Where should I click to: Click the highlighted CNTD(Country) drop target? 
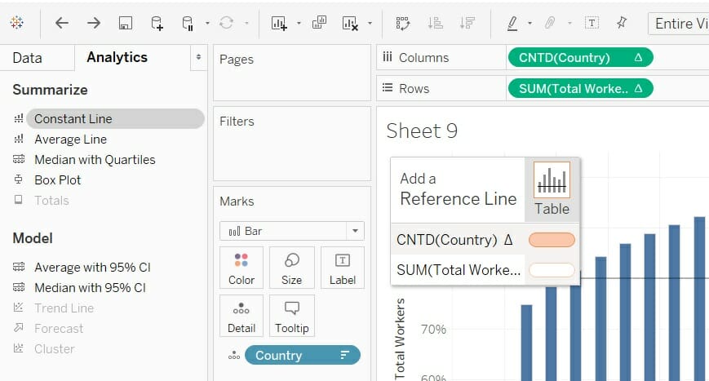click(552, 240)
